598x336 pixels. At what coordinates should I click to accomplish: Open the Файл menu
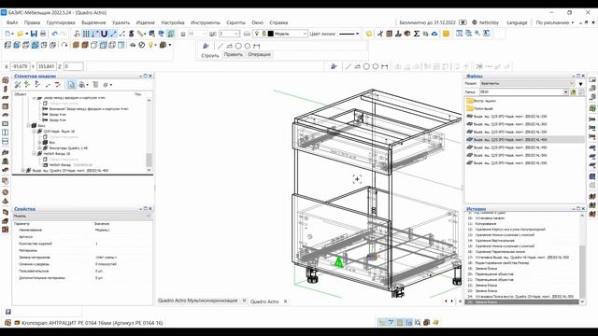tap(12, 22)
